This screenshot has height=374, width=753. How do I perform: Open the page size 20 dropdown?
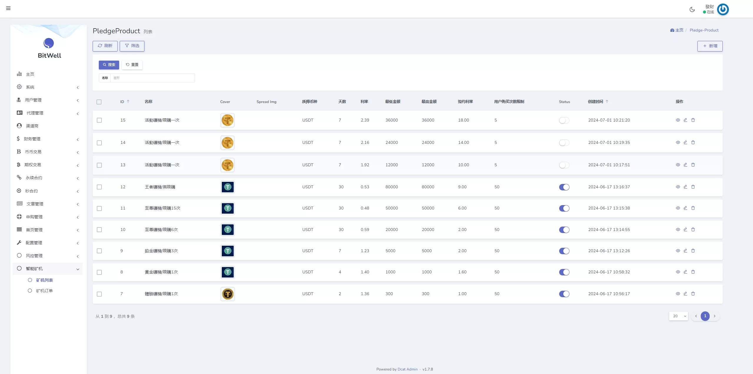[x=678, y=316]
